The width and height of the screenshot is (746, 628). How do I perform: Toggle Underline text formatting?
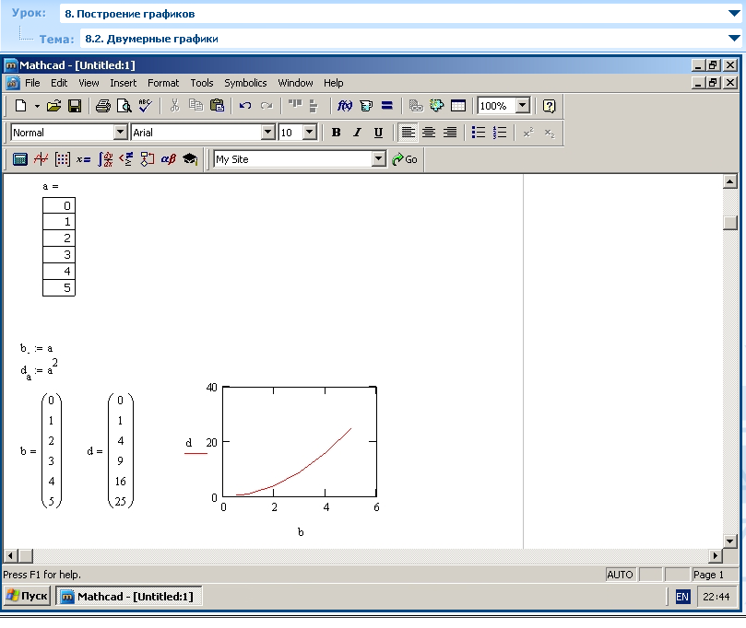[378, 133]
